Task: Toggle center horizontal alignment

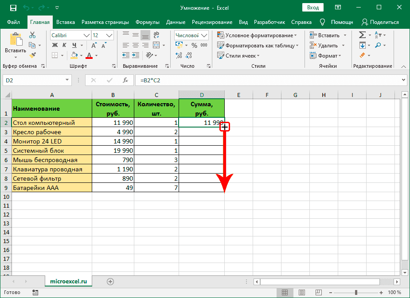Action: click(135, 45)
